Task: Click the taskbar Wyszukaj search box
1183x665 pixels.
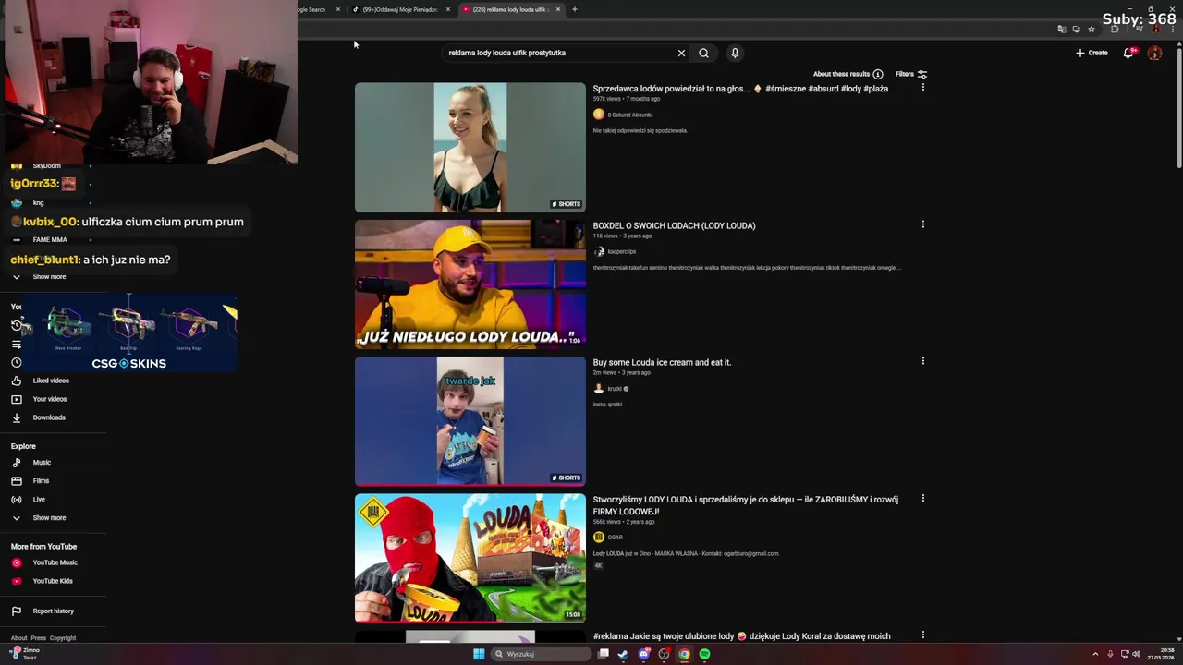Action: click(x=542, y=654)
